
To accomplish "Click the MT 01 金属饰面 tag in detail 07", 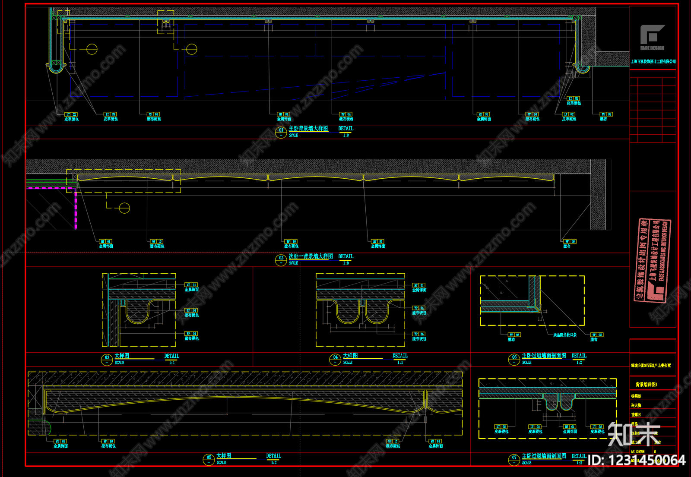I will coord(570,429).
